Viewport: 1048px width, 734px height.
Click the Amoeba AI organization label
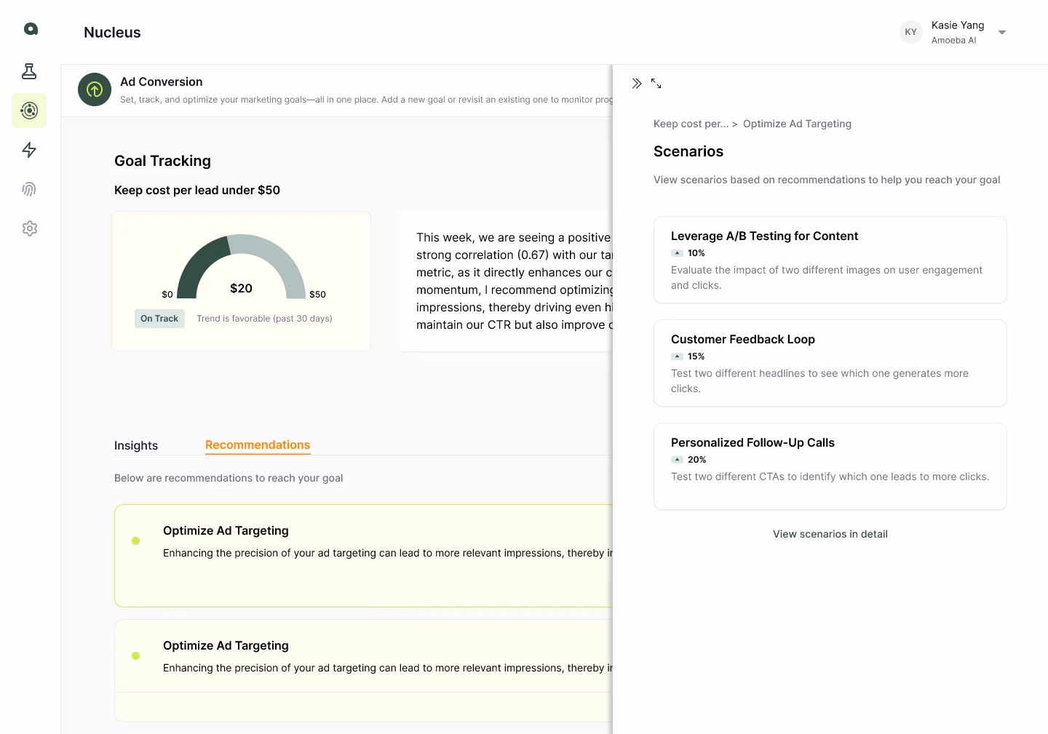tap(954, 40)
